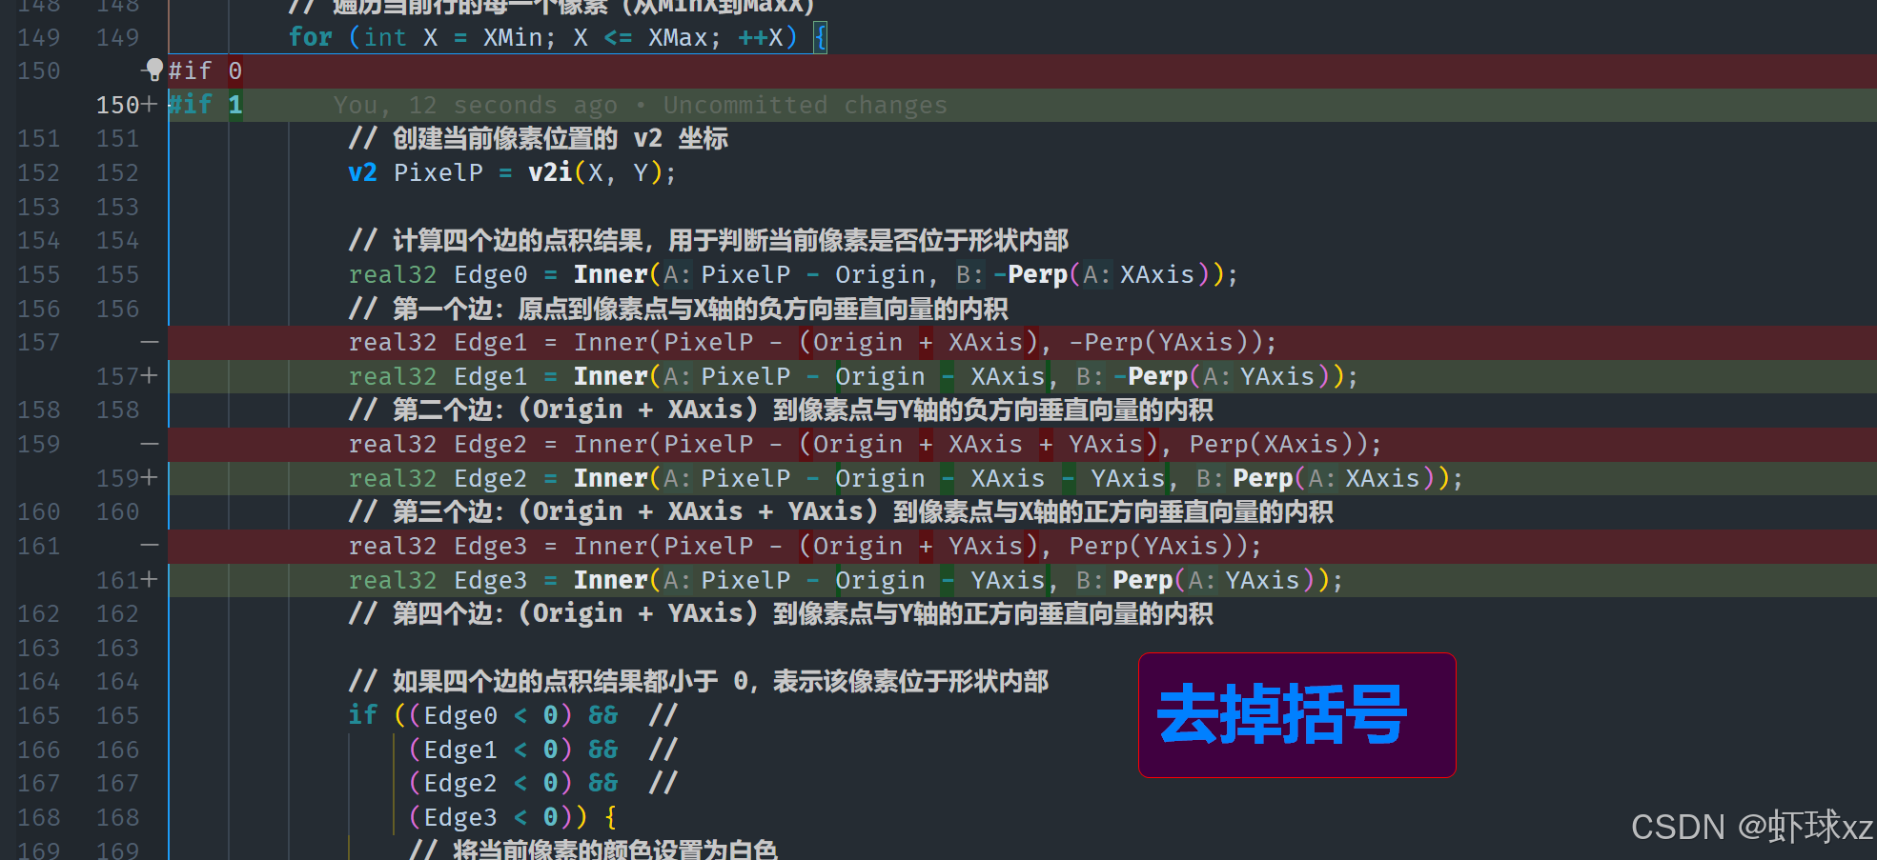Screen dimensions: 1877x860
Task: Click 'Edge3' on the removed red line 161
Action: [490, 546]
